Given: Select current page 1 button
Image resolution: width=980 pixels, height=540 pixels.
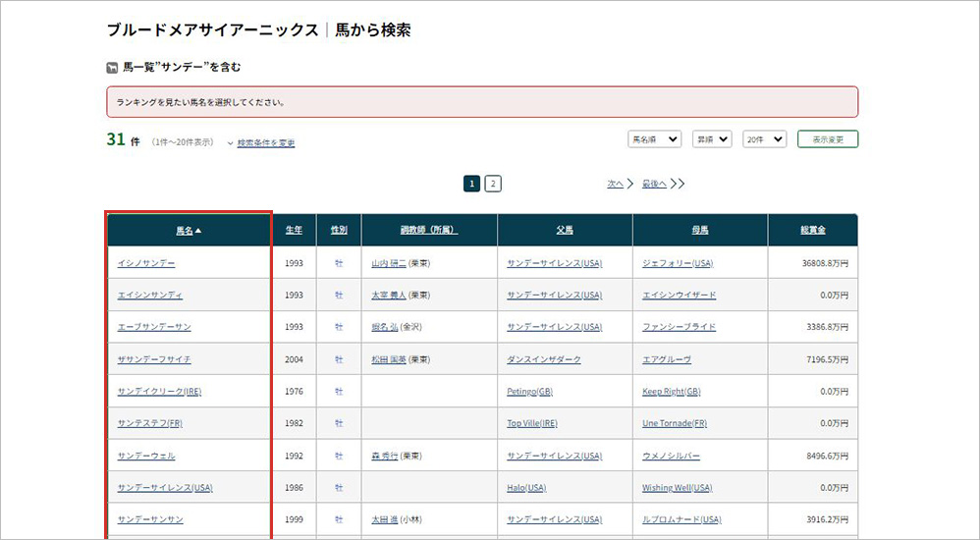Looking at the screenshot, I should tap(472, 184).
